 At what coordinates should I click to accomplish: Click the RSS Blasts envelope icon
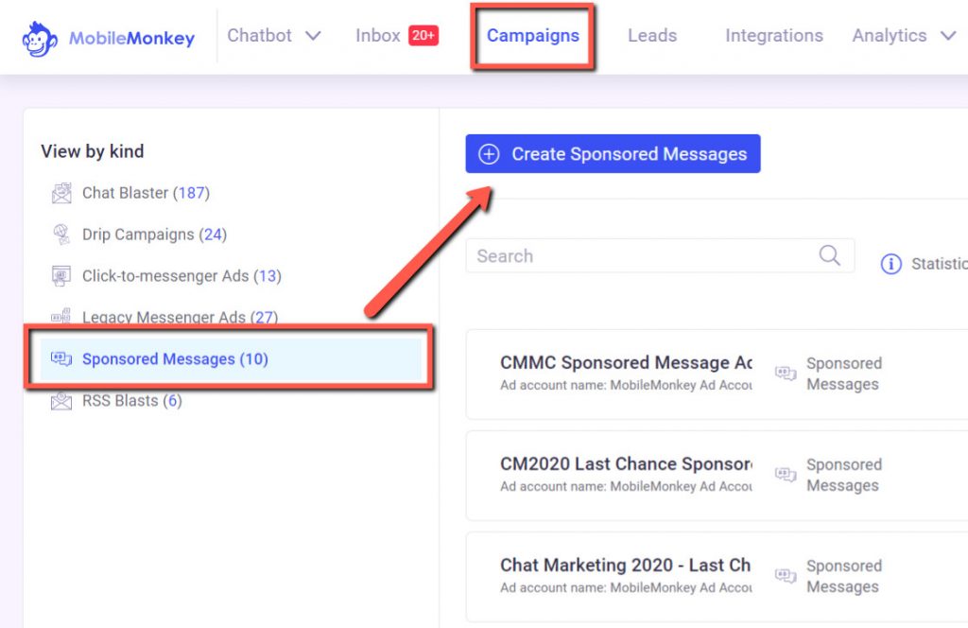(61, 401)
